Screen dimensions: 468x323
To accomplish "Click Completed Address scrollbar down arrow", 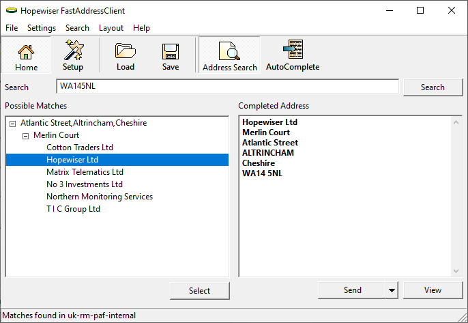I will (456, 270).
